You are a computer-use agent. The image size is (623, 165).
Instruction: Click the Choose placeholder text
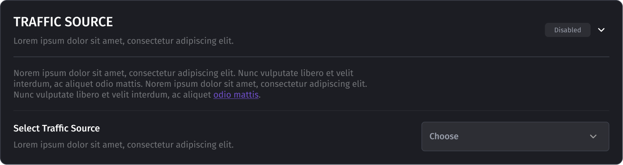444,136
